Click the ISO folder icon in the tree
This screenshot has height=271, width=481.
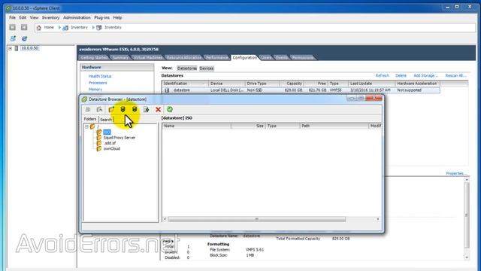click(99, 132)
